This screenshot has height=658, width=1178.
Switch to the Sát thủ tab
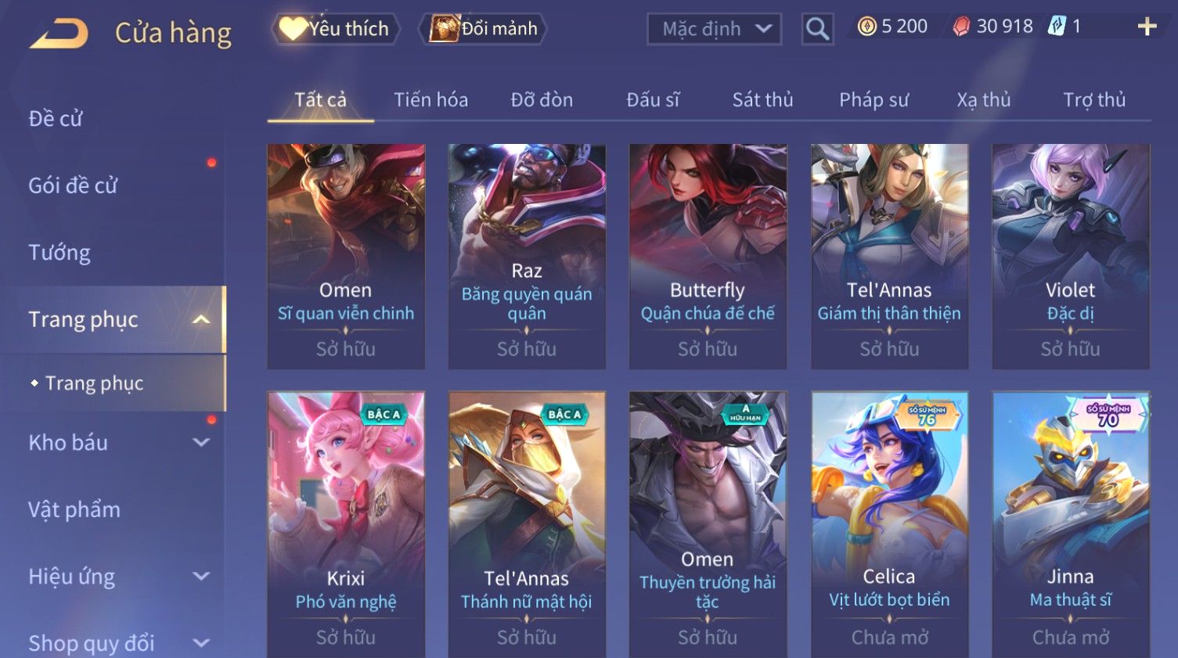(762, 100)
